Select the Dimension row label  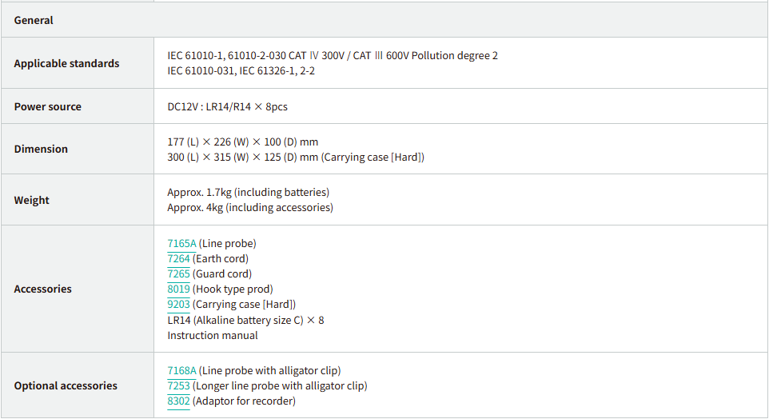[41, 149]
